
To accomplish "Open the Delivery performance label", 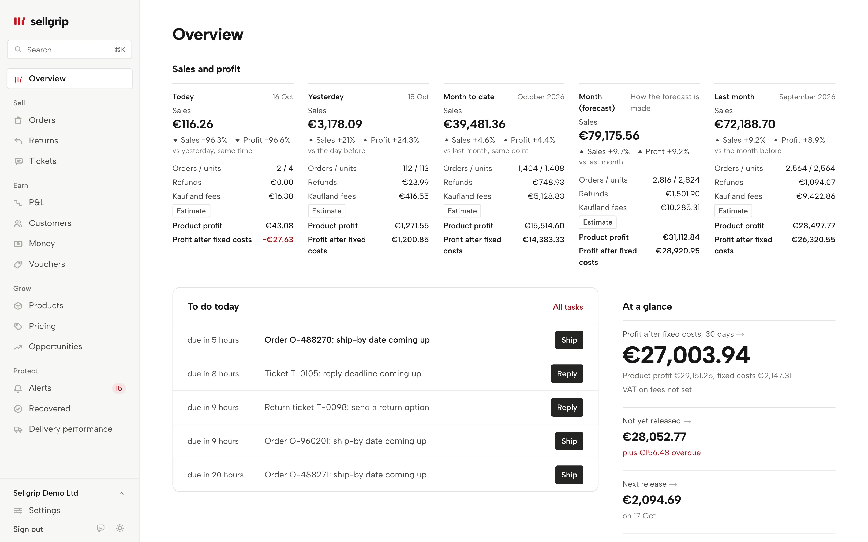I will click(x=71, y=429).
